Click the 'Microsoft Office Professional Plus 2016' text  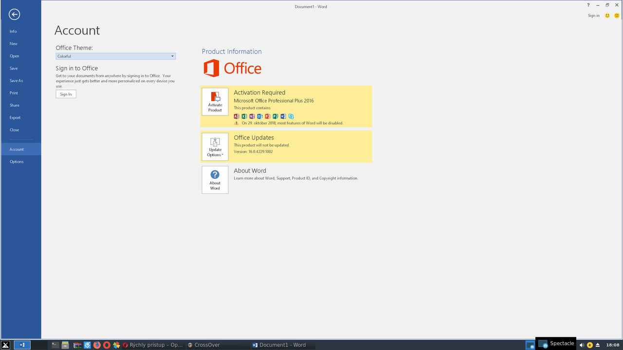274,101
